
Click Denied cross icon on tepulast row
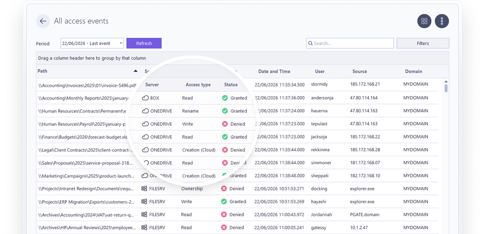[x=225, y=124]
